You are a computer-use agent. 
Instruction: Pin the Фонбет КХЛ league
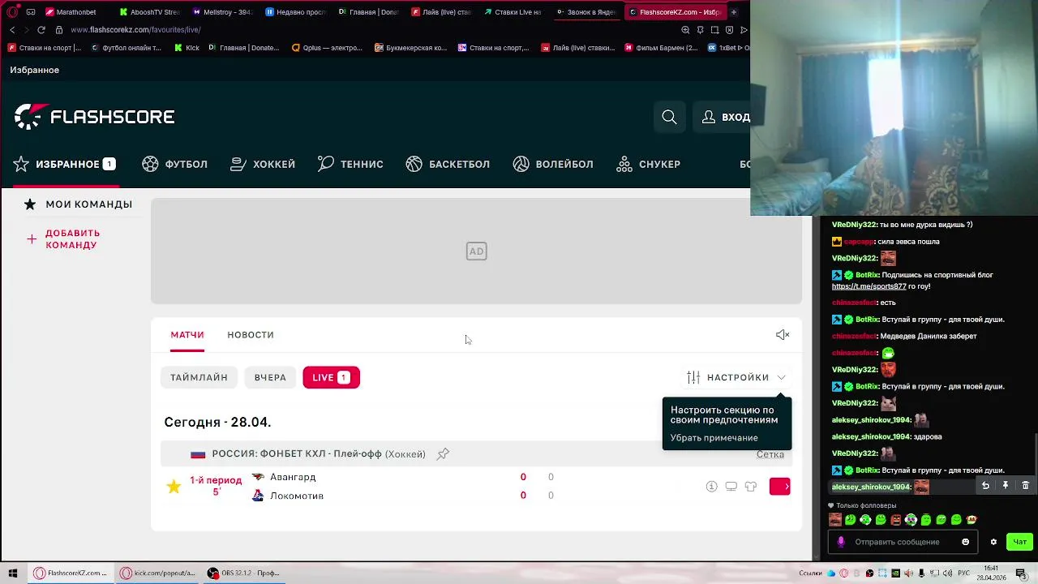(x=443, y=454)
